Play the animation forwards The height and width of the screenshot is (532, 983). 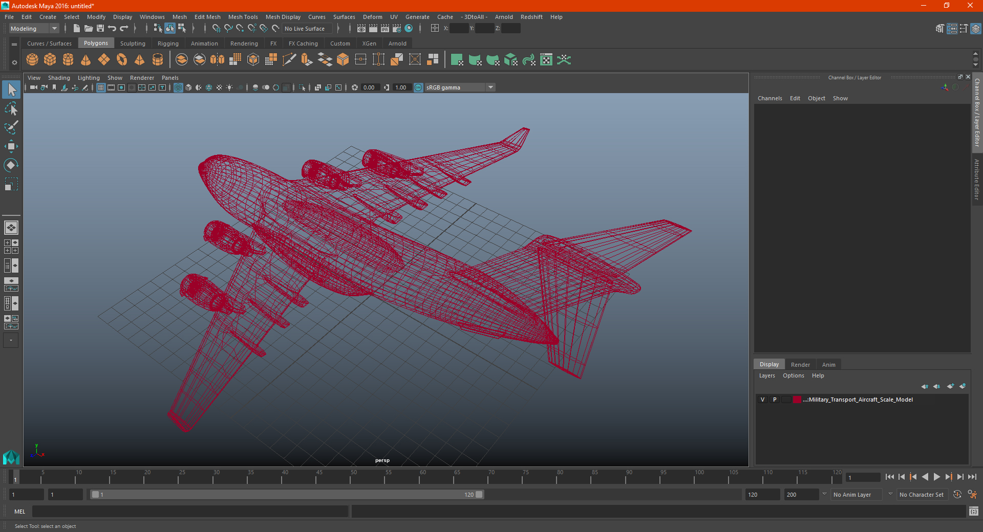coord(937,477)
